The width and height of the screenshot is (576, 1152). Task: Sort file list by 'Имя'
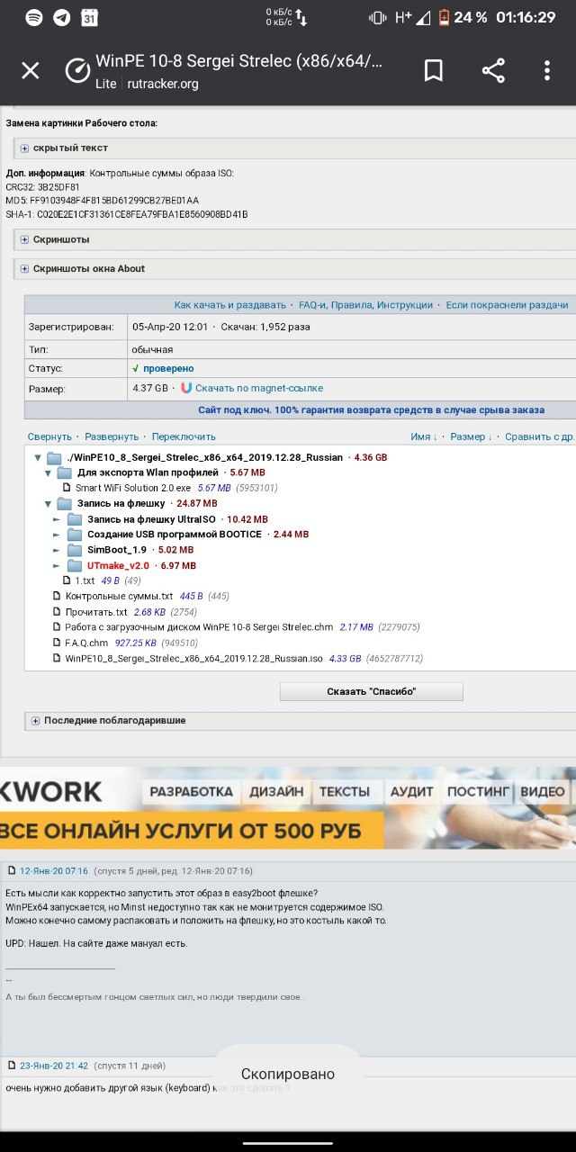(424, 436)
